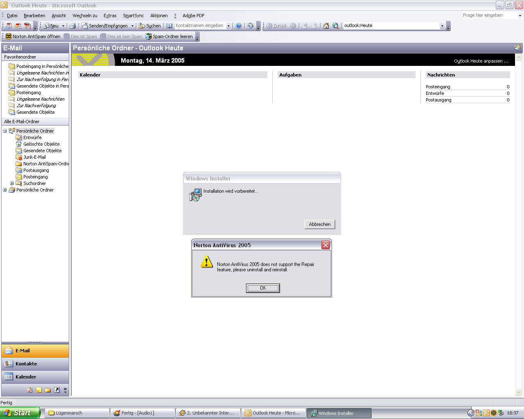Screen dimensions: 524x419
Task: Expand the second Persönliche Ordner tree node
Action: coord(5,190)
